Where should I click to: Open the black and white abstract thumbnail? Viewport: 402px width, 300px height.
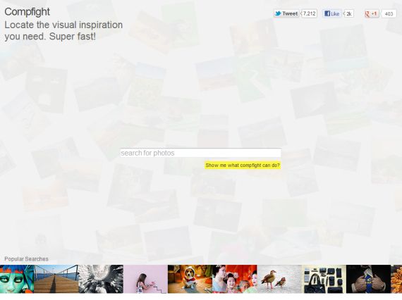click(x=101, y=279)
